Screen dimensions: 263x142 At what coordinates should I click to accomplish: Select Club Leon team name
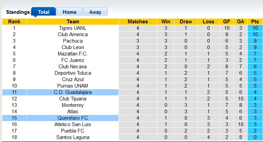tap(73, 47)
